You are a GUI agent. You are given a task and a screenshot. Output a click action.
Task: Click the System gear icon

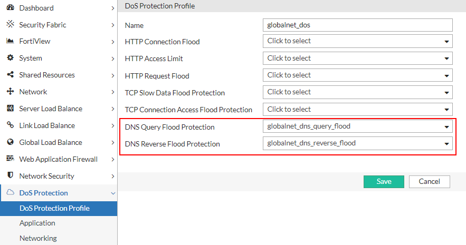click(9, 58)
